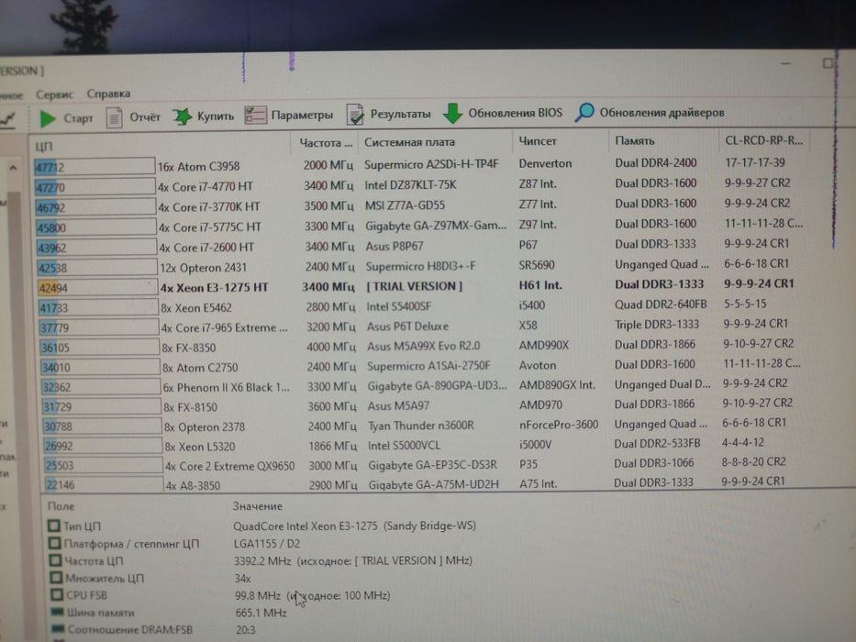Click the Шина памяти memory icon

(57, 613)
